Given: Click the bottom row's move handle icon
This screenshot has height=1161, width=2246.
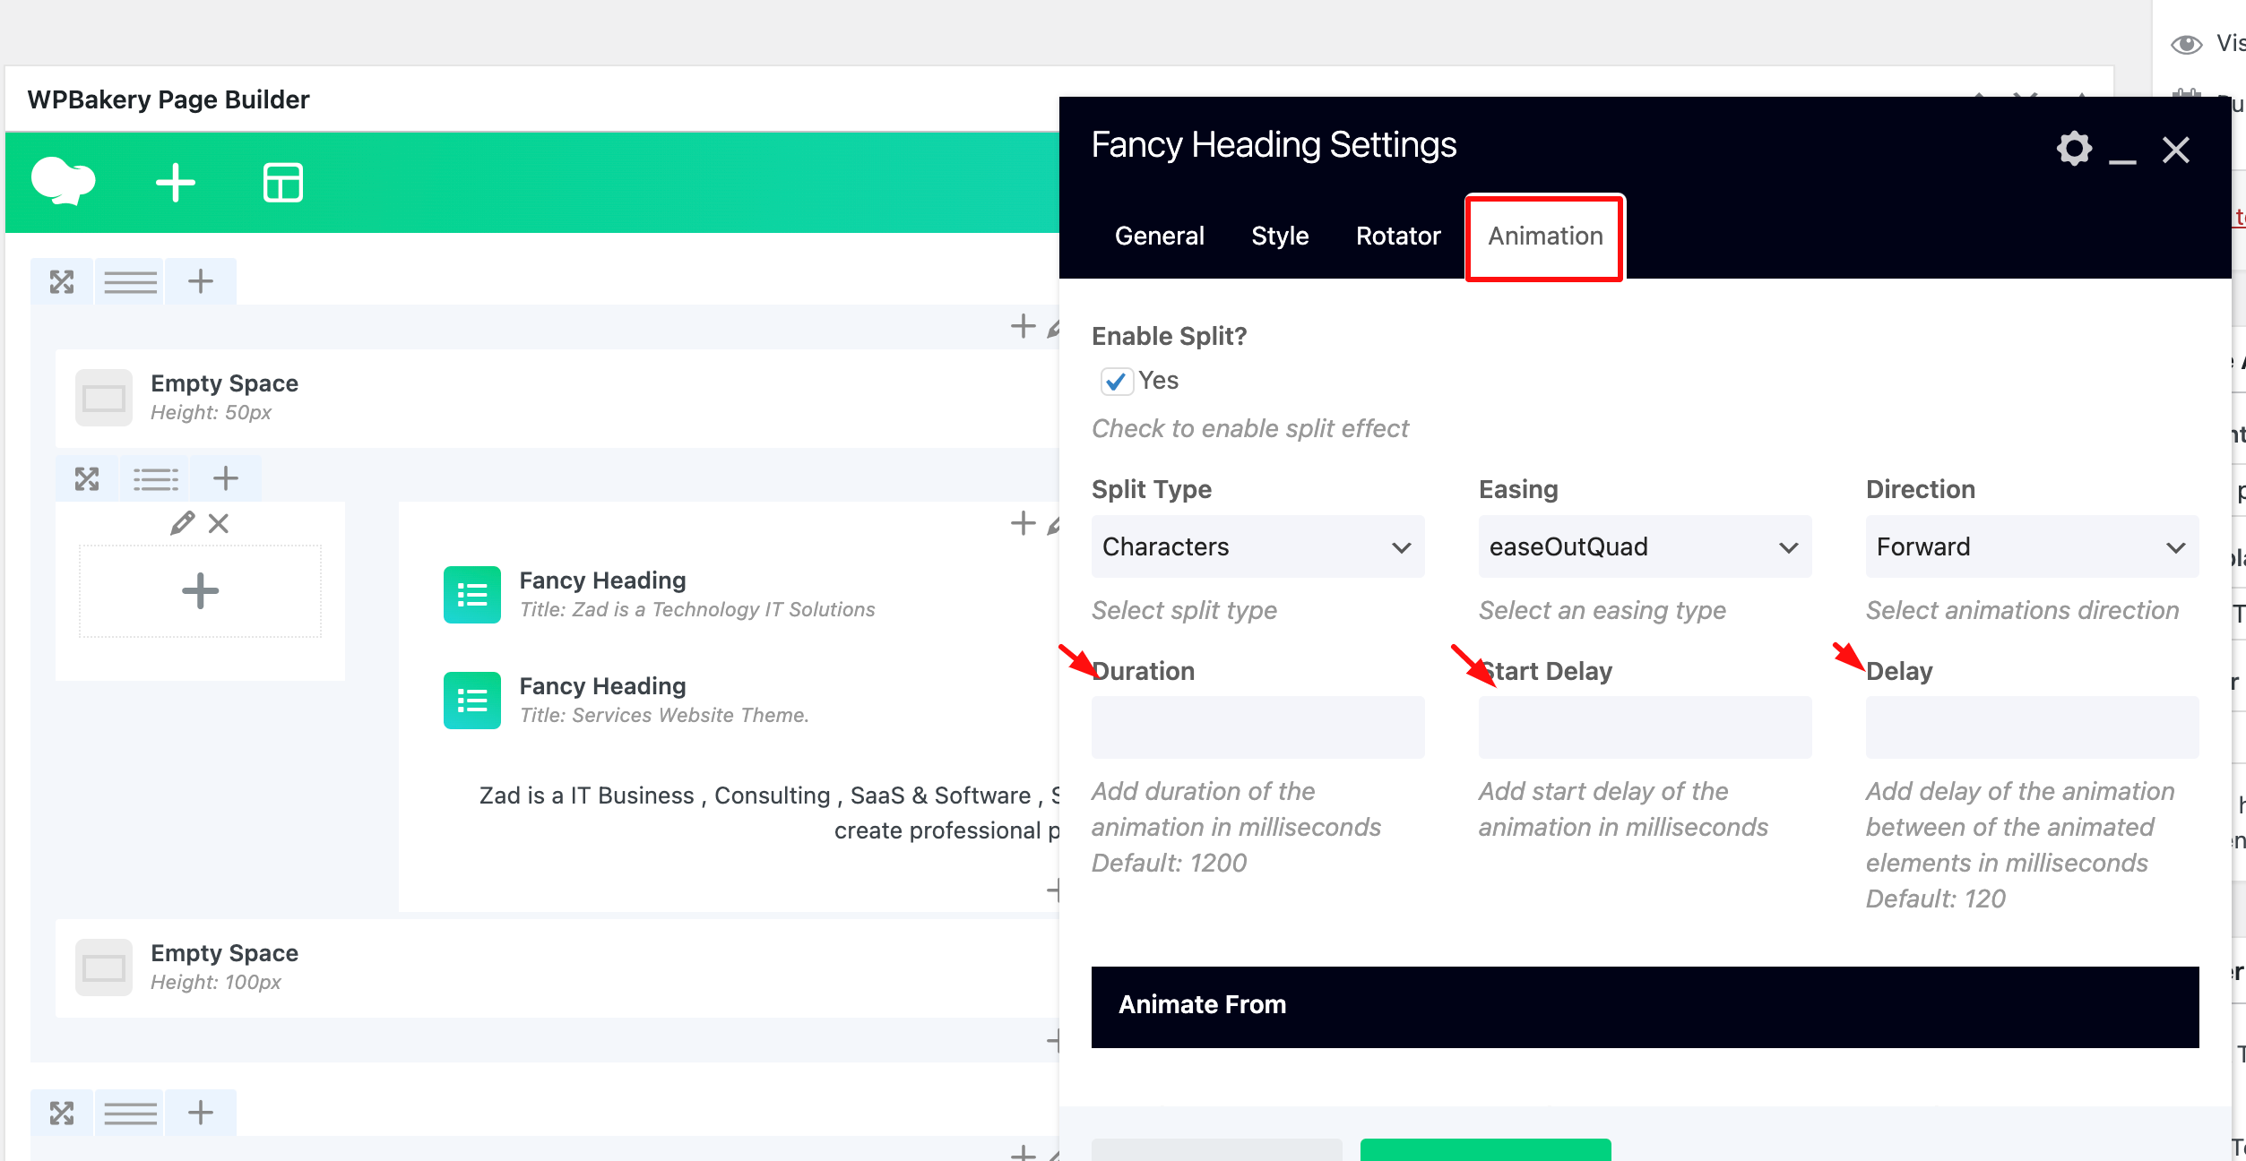Looking at the screenshot, I should pos(62,1114).
